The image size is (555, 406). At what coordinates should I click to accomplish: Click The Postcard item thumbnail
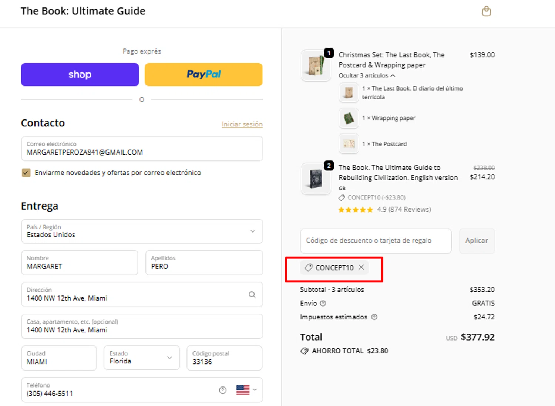349,144
